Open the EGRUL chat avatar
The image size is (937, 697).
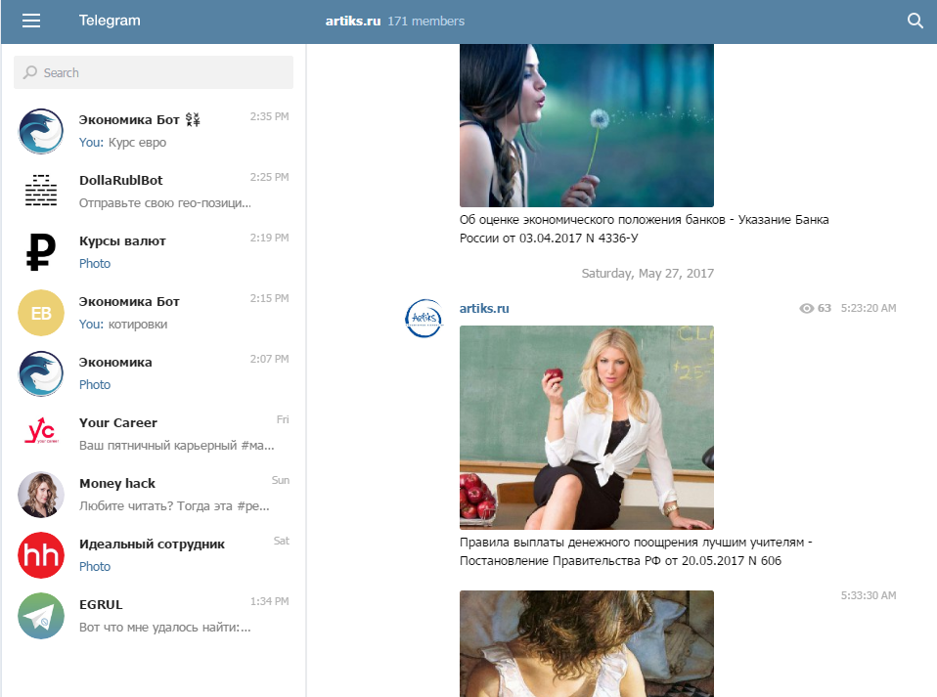coord(41,616)
